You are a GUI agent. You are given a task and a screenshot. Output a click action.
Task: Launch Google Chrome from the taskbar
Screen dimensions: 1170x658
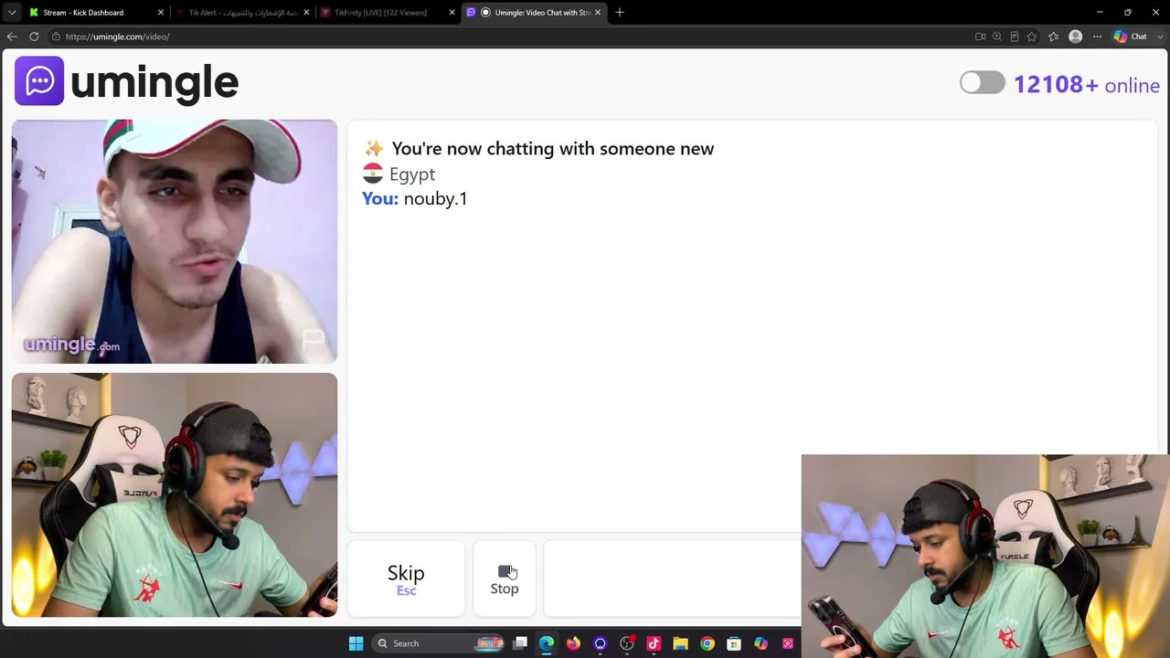707,643
